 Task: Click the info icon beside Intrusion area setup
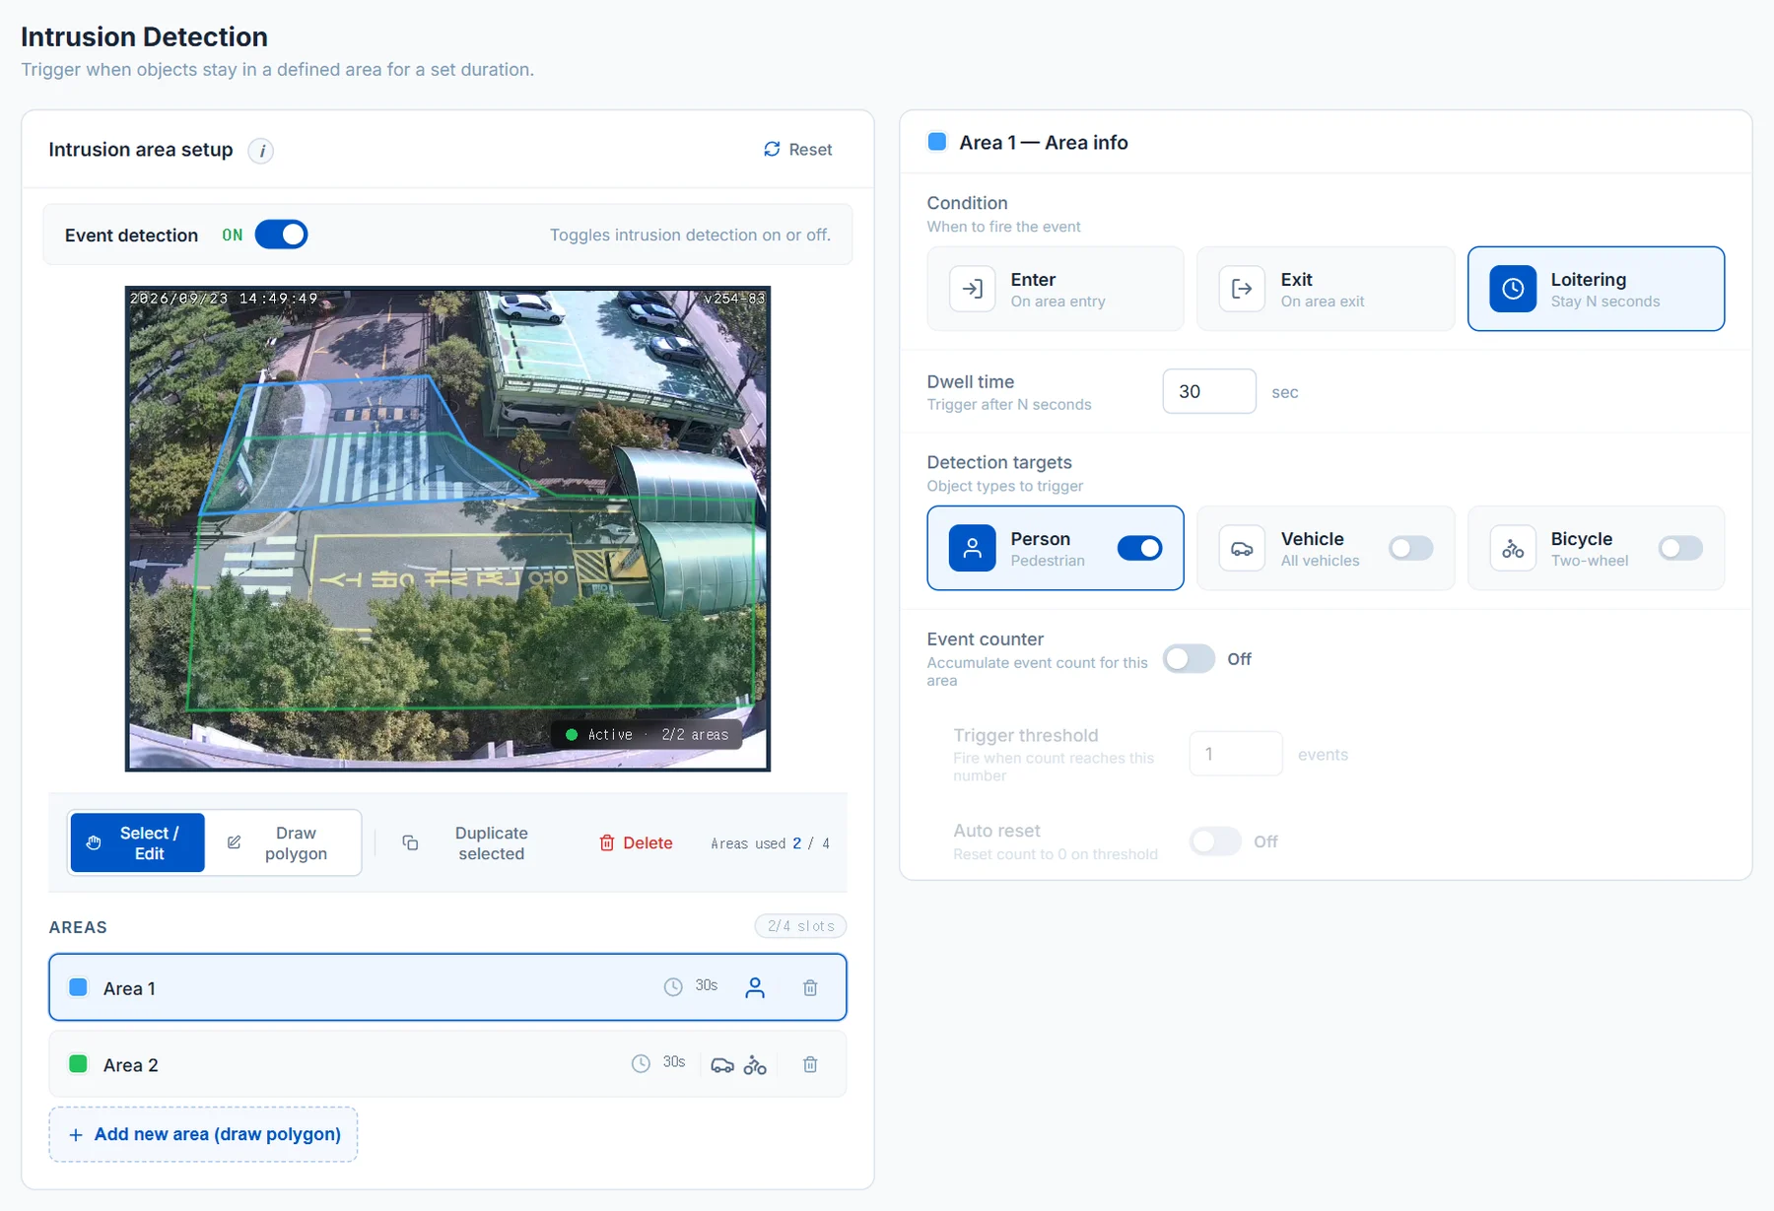[260, 151]
